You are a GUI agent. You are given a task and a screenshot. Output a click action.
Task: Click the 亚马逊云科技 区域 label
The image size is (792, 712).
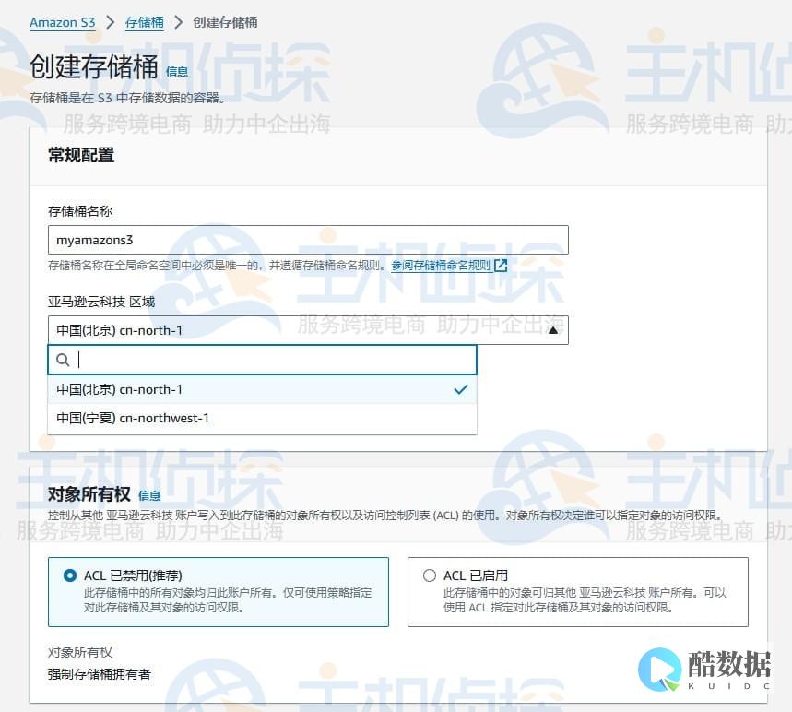click(101, 303)
